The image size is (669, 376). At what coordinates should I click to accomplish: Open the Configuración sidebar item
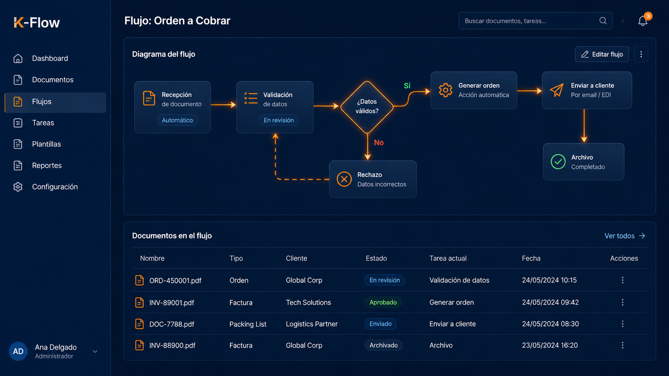coord(55,187)
